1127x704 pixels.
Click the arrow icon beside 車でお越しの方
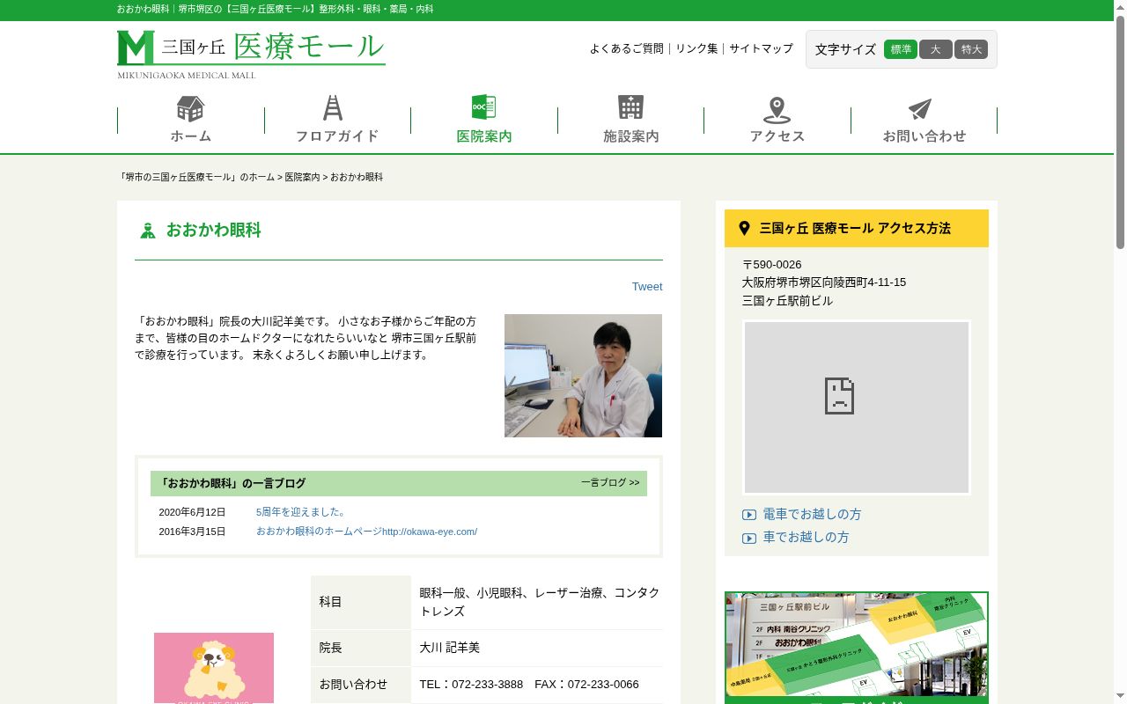pyautogui.click(x=749, y=538)
